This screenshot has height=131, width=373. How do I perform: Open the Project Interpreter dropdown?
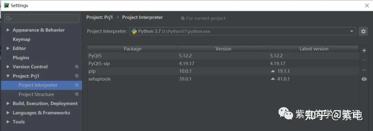coord(242,31)
